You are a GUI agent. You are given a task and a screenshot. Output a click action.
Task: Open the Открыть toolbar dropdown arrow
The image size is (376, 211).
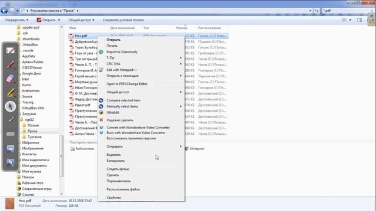point(59,20)
